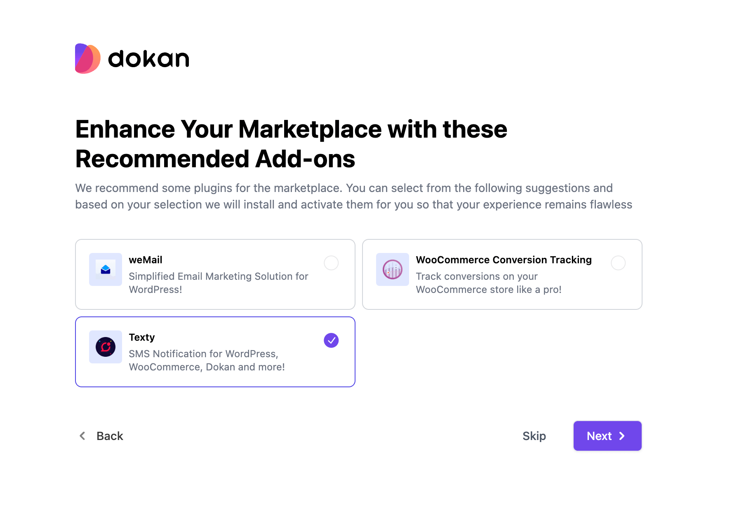Skip the add-ons step
Image resolution: width=739 pixels, height=515 pixels.
534,436
